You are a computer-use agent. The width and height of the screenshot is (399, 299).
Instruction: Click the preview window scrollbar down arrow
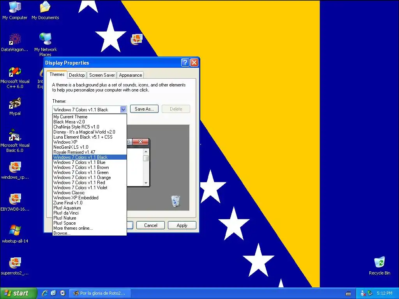click(146, 183)
